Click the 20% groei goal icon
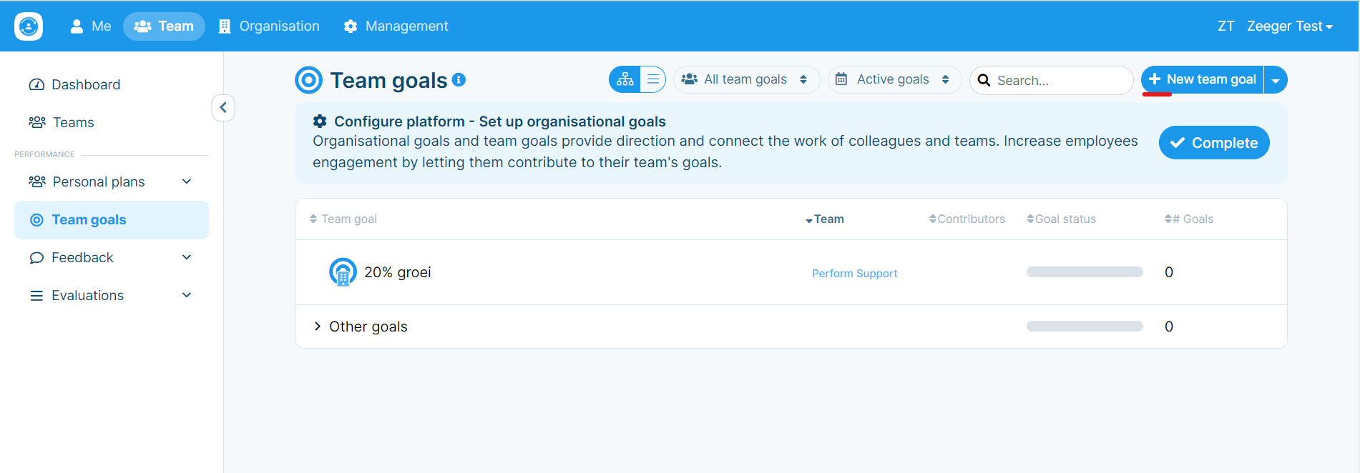 coord(343,272)
